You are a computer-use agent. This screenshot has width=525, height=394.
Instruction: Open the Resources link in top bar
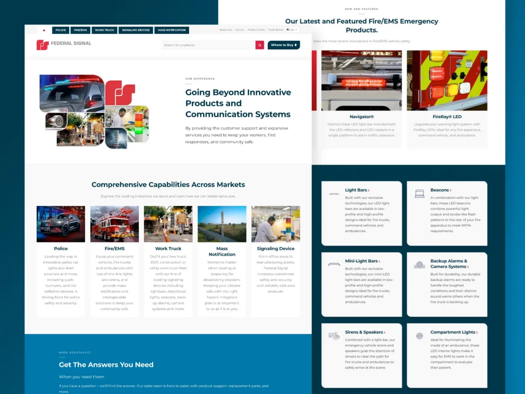point(226,30)
